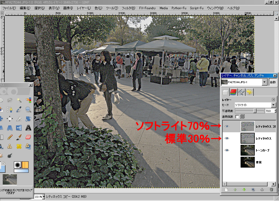
Task: Select the Zoom magnifier tool
Action: click(x=28, y=109)
